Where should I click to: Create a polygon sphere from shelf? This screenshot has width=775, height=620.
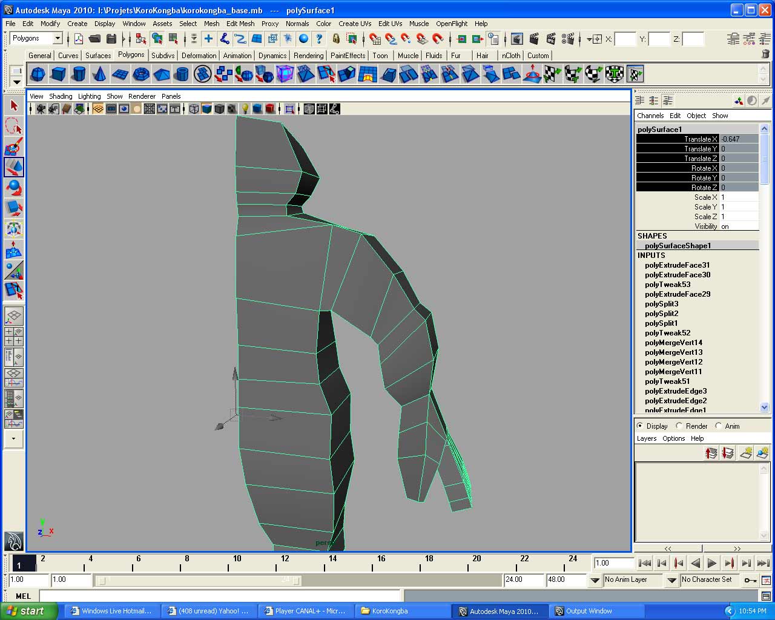click(x=38, y=74)
